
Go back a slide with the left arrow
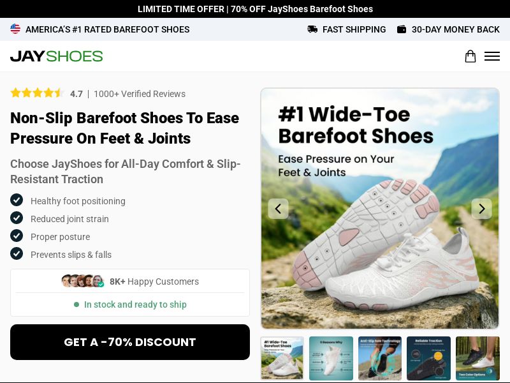279,209
